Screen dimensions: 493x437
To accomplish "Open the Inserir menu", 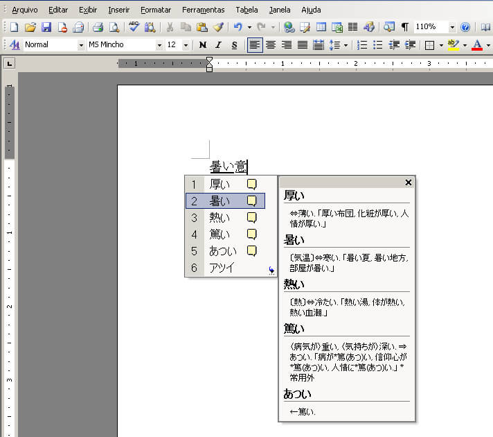I will point(118,10).
